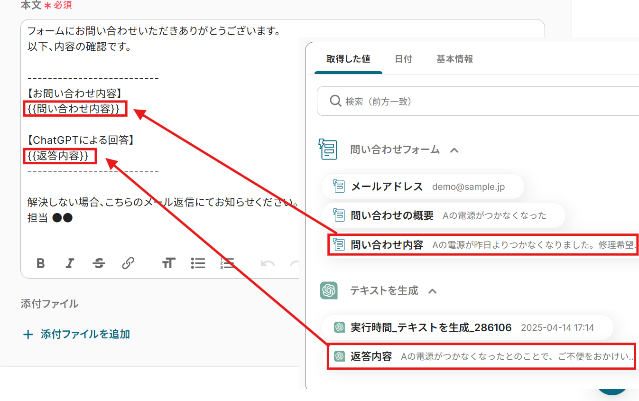Insert a hyperlink using the link icon
Viewport: 639px width, 401px height.
(x=128, y=263)
